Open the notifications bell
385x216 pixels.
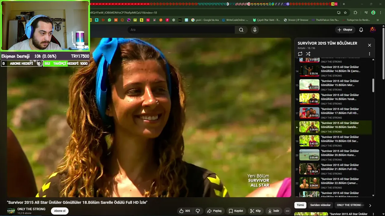point(361,30)
